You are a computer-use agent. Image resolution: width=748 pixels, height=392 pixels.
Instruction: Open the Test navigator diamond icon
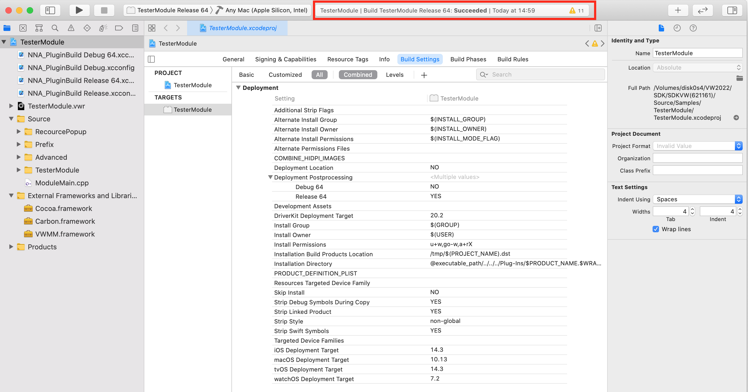click(87, 28)
